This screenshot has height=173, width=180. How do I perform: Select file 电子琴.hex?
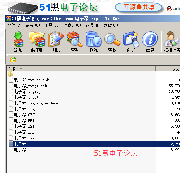point(24,138)
